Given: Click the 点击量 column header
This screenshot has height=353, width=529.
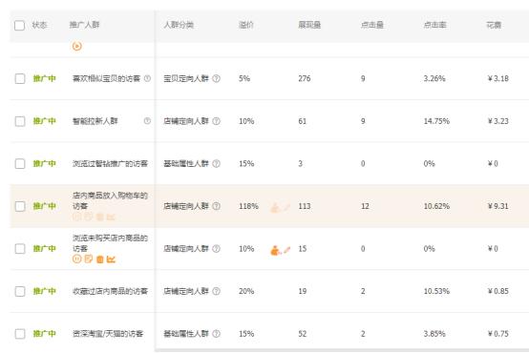Looking at the screenshot, I should [372, 25].
